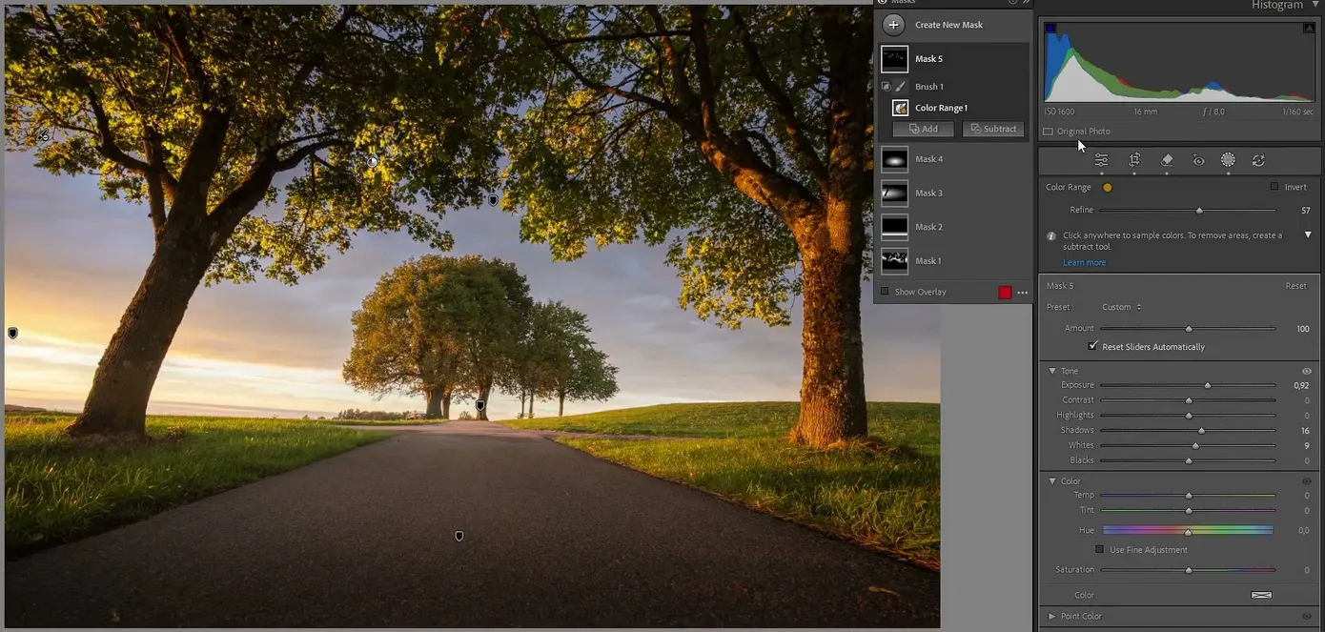Screen dimensions: 1325x632
Task: Click Reset for Mask 5 adjustments
Action: point(1295,286)
